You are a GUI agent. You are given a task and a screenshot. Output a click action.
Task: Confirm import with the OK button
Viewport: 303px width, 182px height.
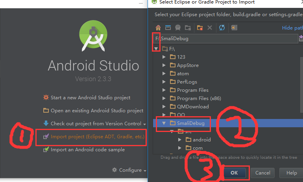pos(234,173)
